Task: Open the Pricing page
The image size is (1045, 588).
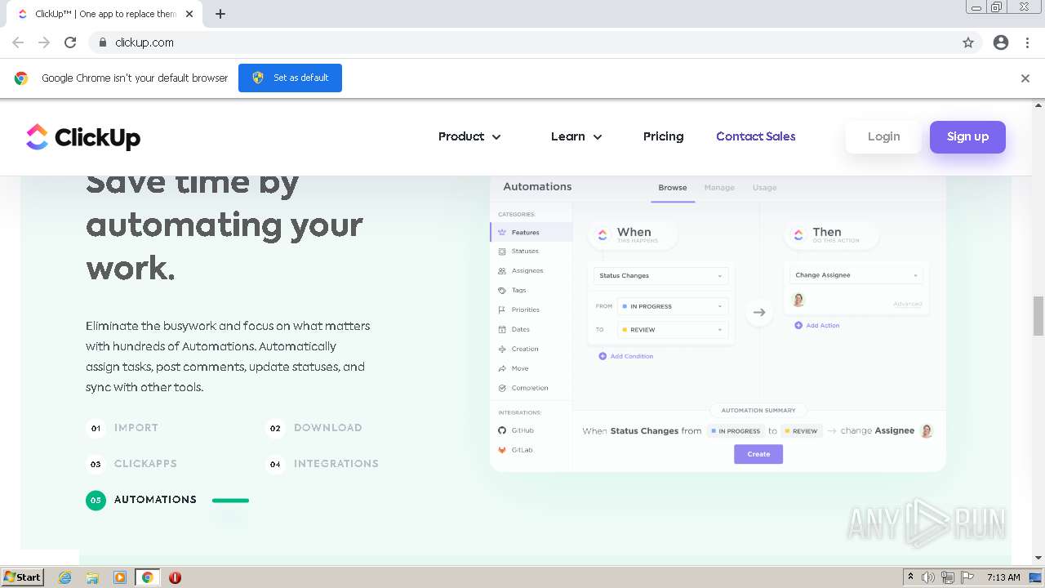Action: click(663, 136)
